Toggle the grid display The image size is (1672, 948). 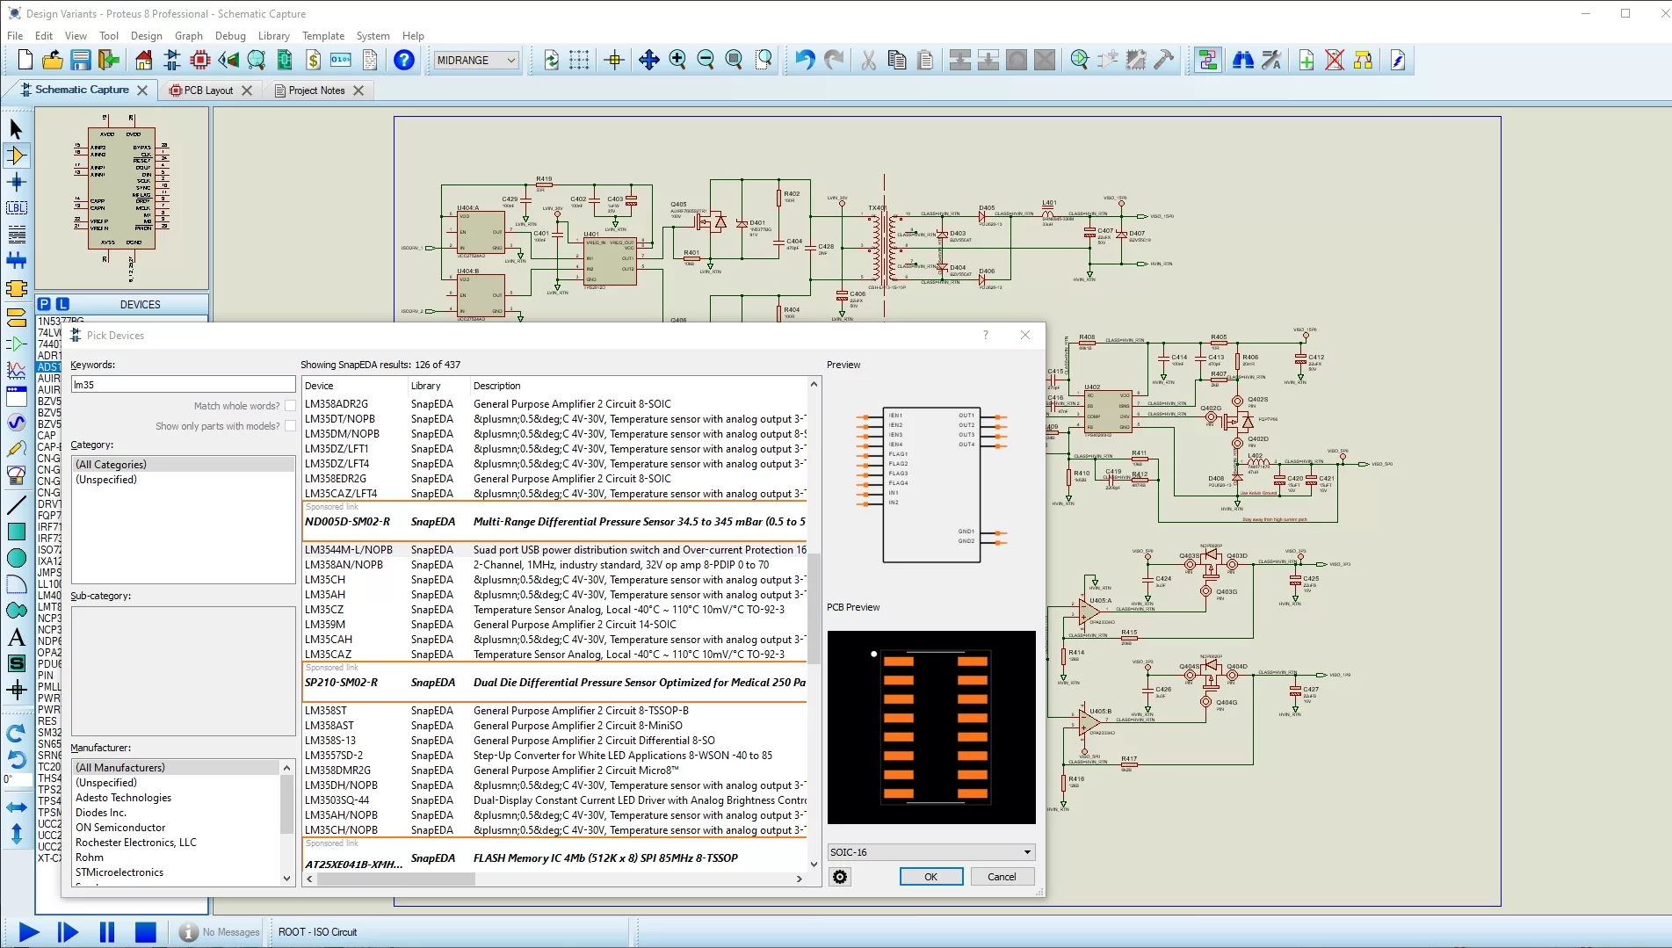pyautogui.click(x=578, y=60)
